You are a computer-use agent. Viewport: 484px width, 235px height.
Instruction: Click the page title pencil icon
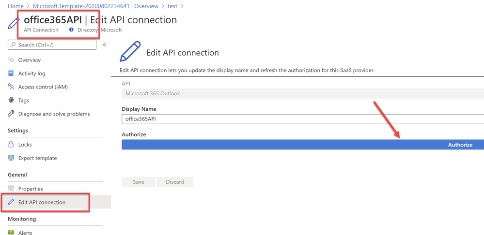(14, 23)
